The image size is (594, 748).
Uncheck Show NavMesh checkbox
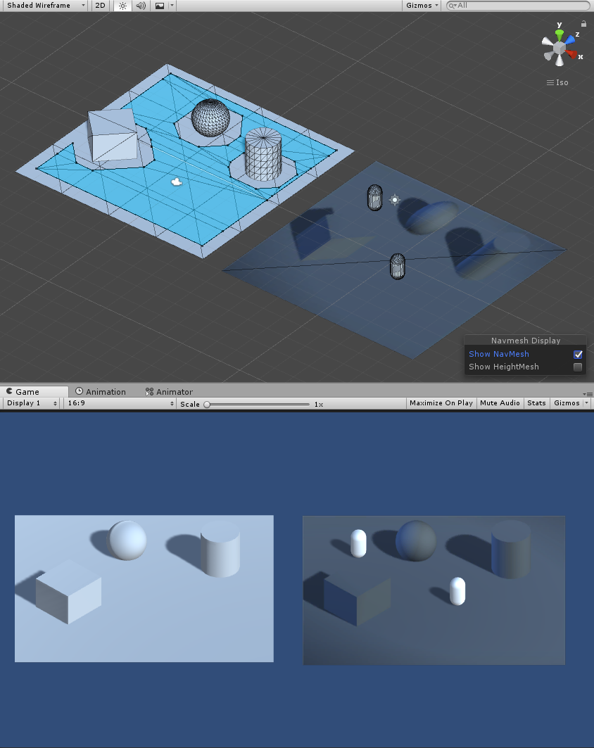coord(578,354)
